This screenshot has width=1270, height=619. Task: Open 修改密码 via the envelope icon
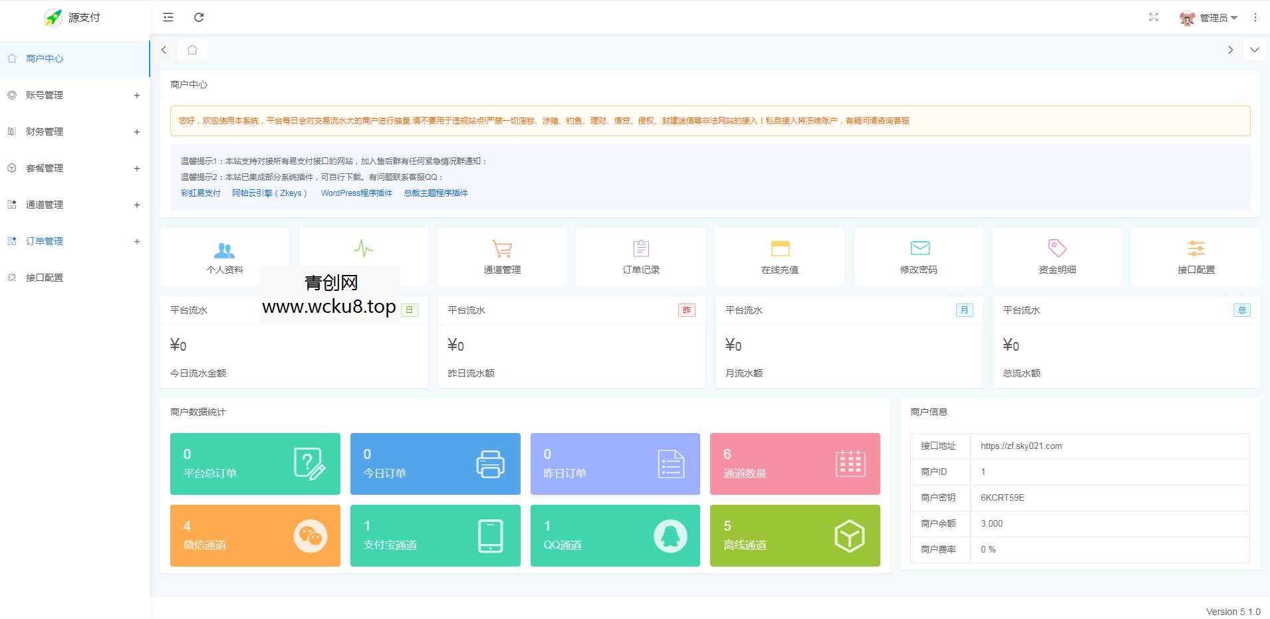918,247
